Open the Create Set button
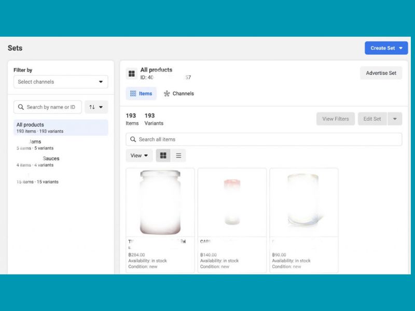The height and width of the screenshot is (311, 415). coord(386,48)
